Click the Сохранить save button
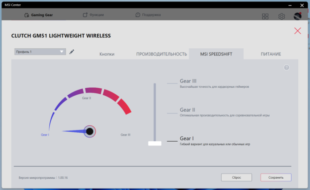 pyautogui.click(x=276, y=177)
